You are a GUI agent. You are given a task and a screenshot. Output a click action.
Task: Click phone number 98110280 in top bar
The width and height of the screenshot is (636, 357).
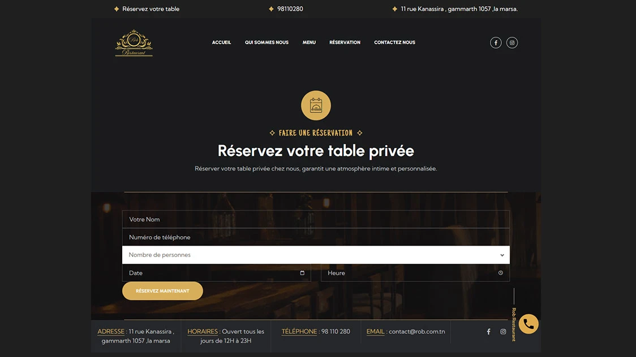tap(290, 9)
